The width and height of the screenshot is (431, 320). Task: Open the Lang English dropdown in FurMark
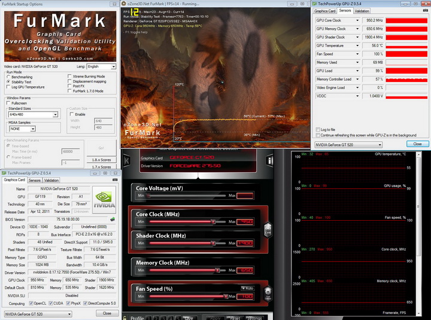point(101,66)
